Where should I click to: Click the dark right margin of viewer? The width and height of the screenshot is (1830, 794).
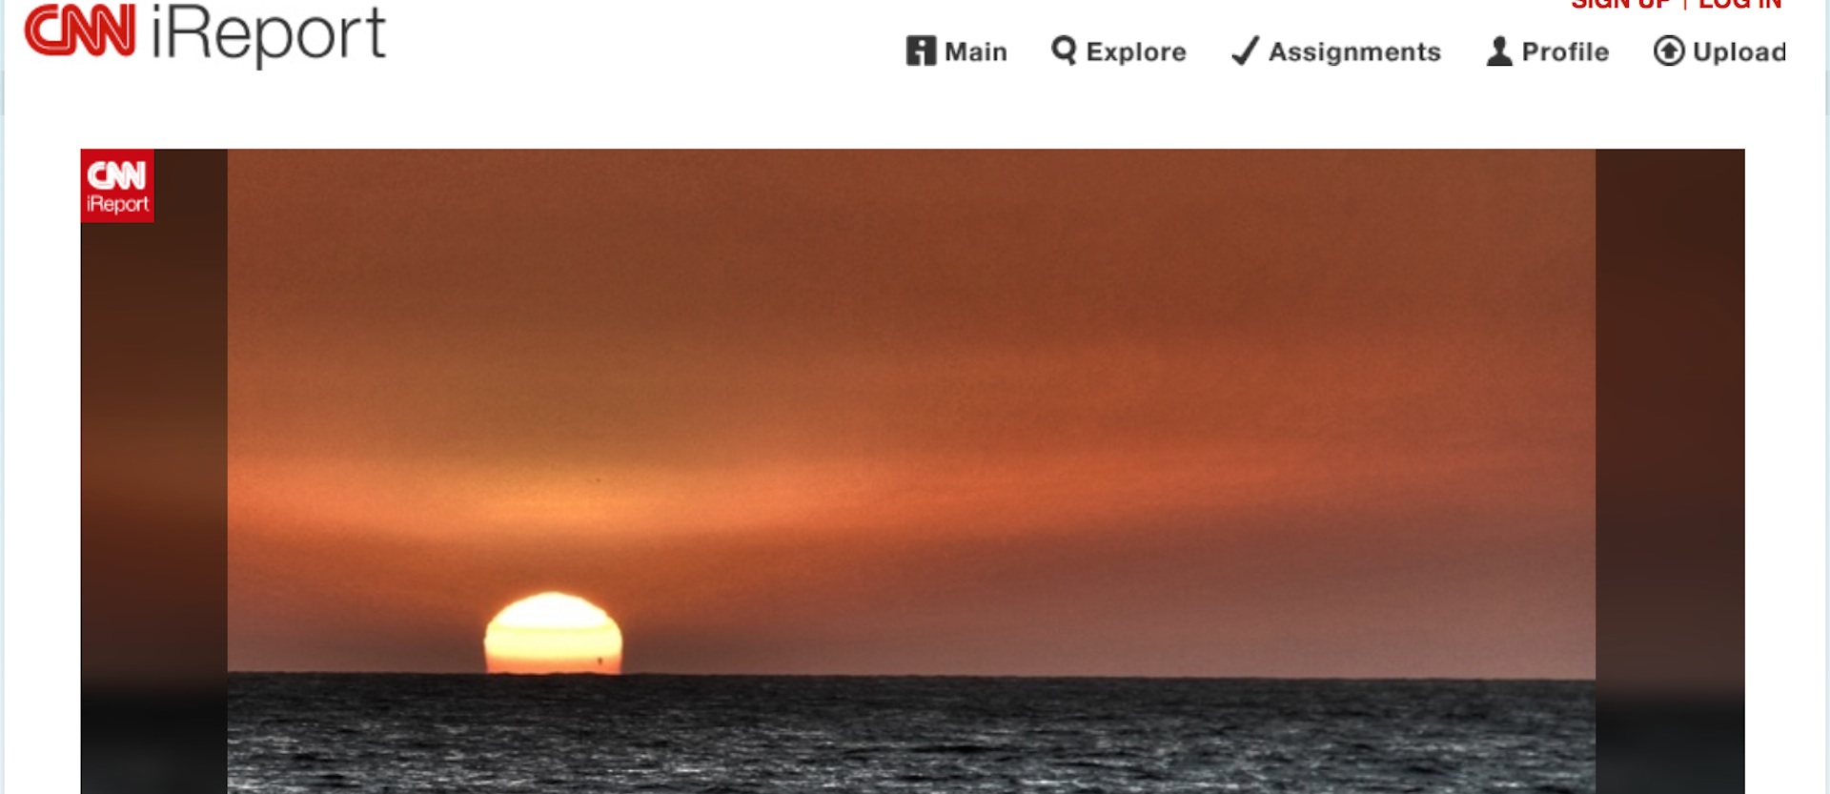[x=1670, y=471]
